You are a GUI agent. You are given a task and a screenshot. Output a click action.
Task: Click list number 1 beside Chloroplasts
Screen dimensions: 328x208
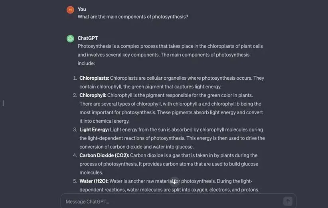75,78
